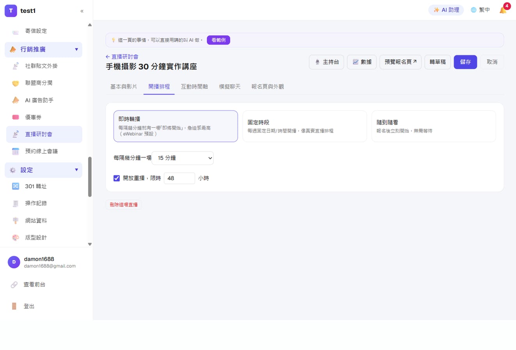The image size is (516, 350).
Task: Click the 取消 cancel button
Action: [492, 62]
